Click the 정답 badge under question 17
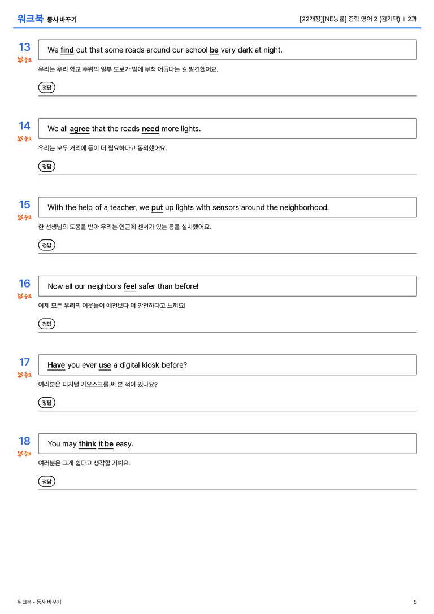This screenshot has height=614, width=434. point(46,403)
